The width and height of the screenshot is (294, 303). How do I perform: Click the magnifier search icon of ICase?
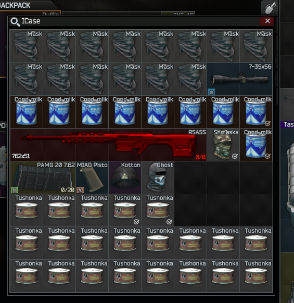[15, 21]
